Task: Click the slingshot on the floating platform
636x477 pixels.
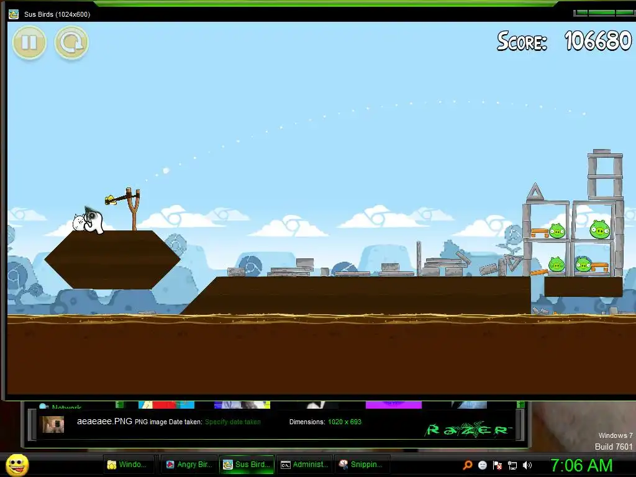Action: [x=133, y=209]
